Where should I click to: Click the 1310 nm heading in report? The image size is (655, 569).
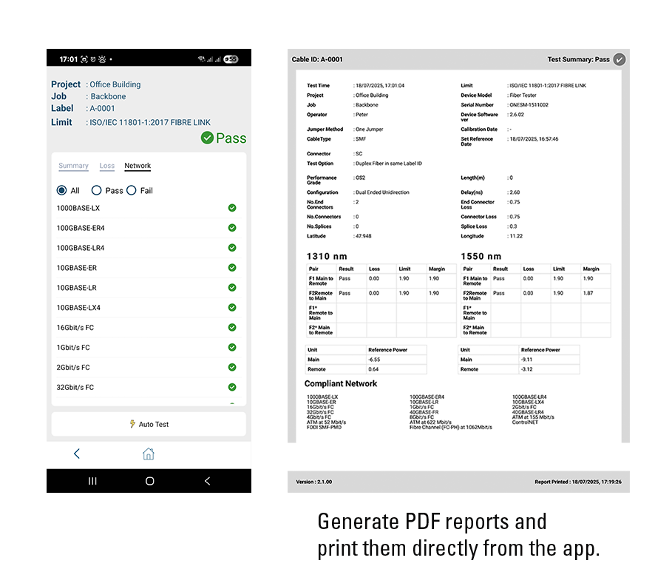pyautogui.click(x=327, y=256)
